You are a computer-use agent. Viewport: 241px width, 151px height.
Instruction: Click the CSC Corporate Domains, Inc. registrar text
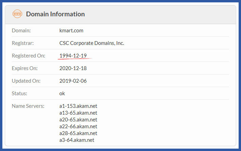point(92,43)
